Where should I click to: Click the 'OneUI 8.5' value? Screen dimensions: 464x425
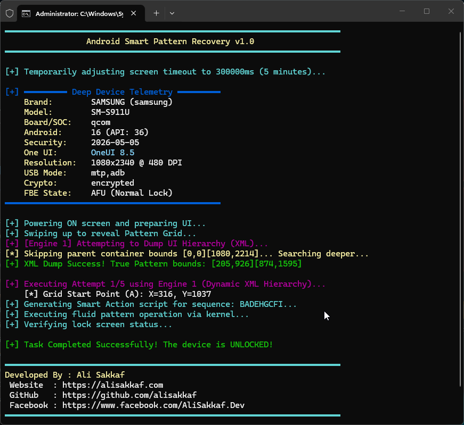(112, 153)
